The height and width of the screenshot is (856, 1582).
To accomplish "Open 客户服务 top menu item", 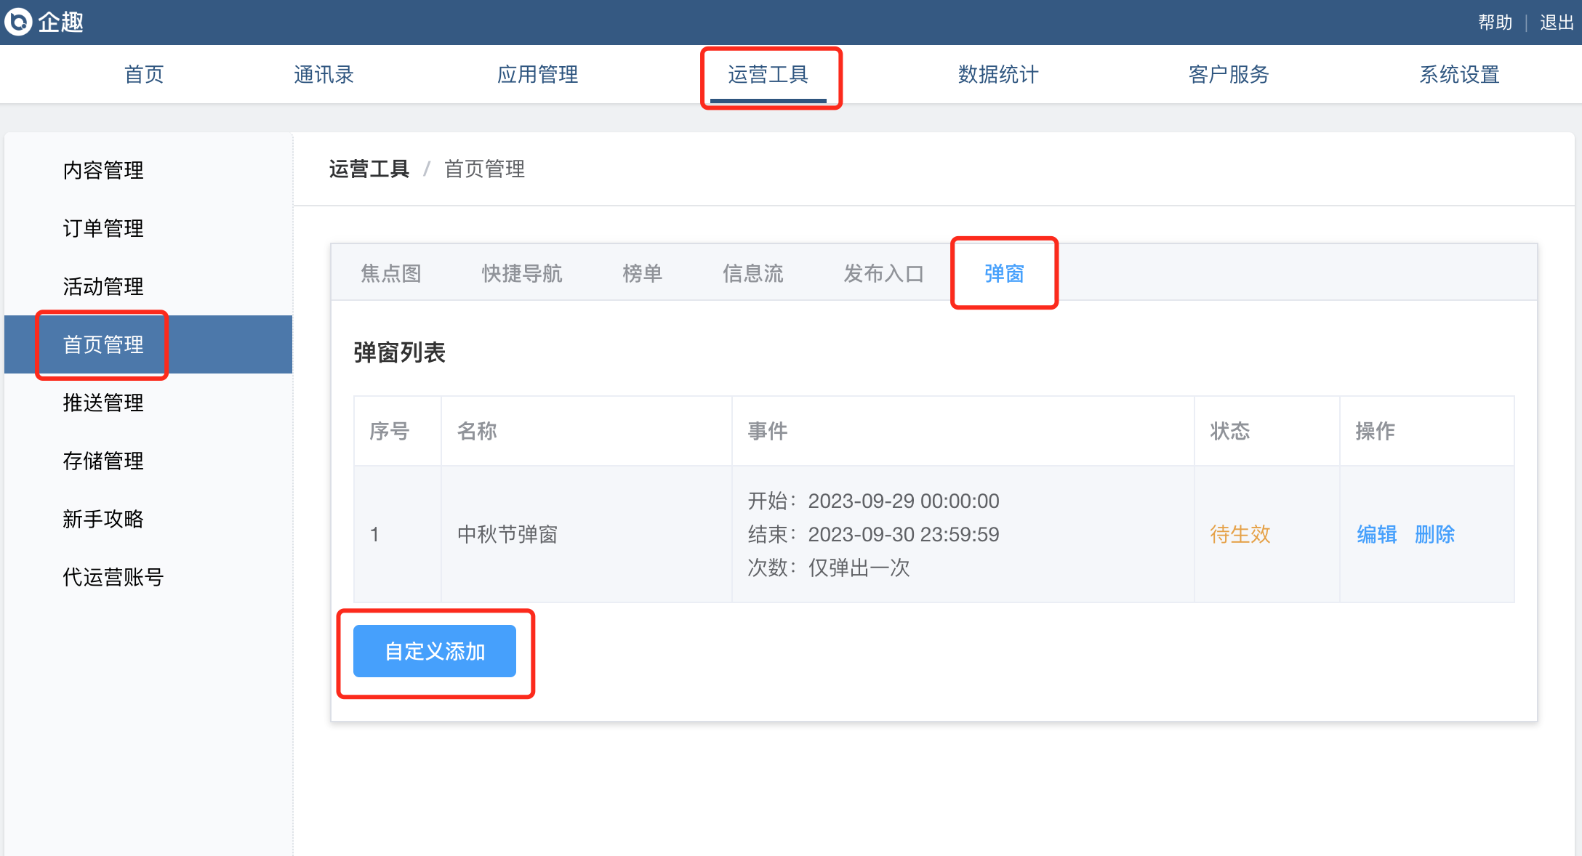I will click(1229, 74).
